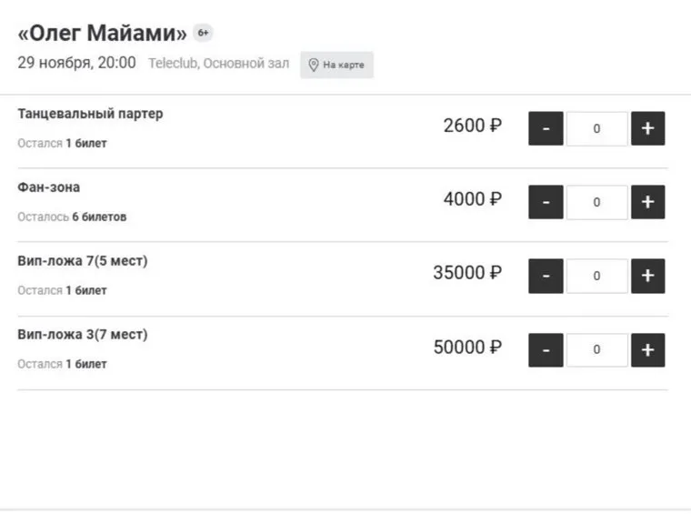Click quantity field for Вип-ложа 3
This screenshot has height=514, width=691.
(596, 349)
